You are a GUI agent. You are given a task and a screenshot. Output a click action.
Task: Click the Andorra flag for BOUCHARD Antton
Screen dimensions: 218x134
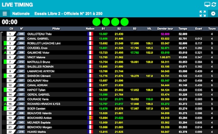coord(90,118)
